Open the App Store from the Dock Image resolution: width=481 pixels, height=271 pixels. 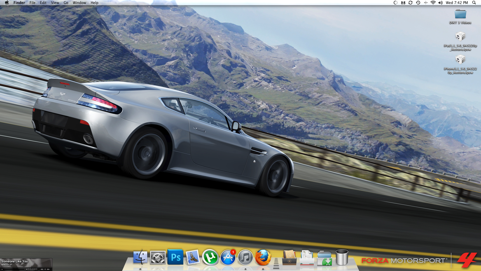pos(228,257)
